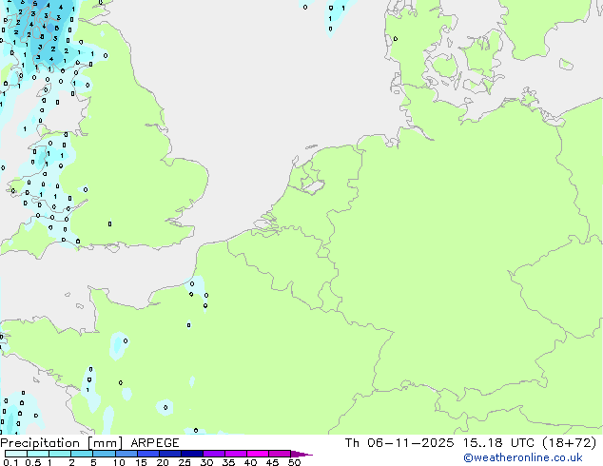The image size is (603, 466).
Task: Click the 1–2 mm legend swatch
Action: (60, 454)
